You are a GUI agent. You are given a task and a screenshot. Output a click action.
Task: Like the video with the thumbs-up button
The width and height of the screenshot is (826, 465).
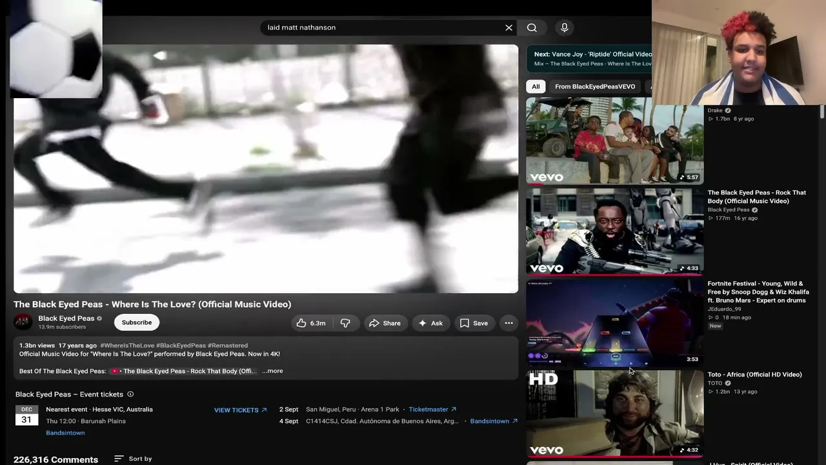coord(310,323)
